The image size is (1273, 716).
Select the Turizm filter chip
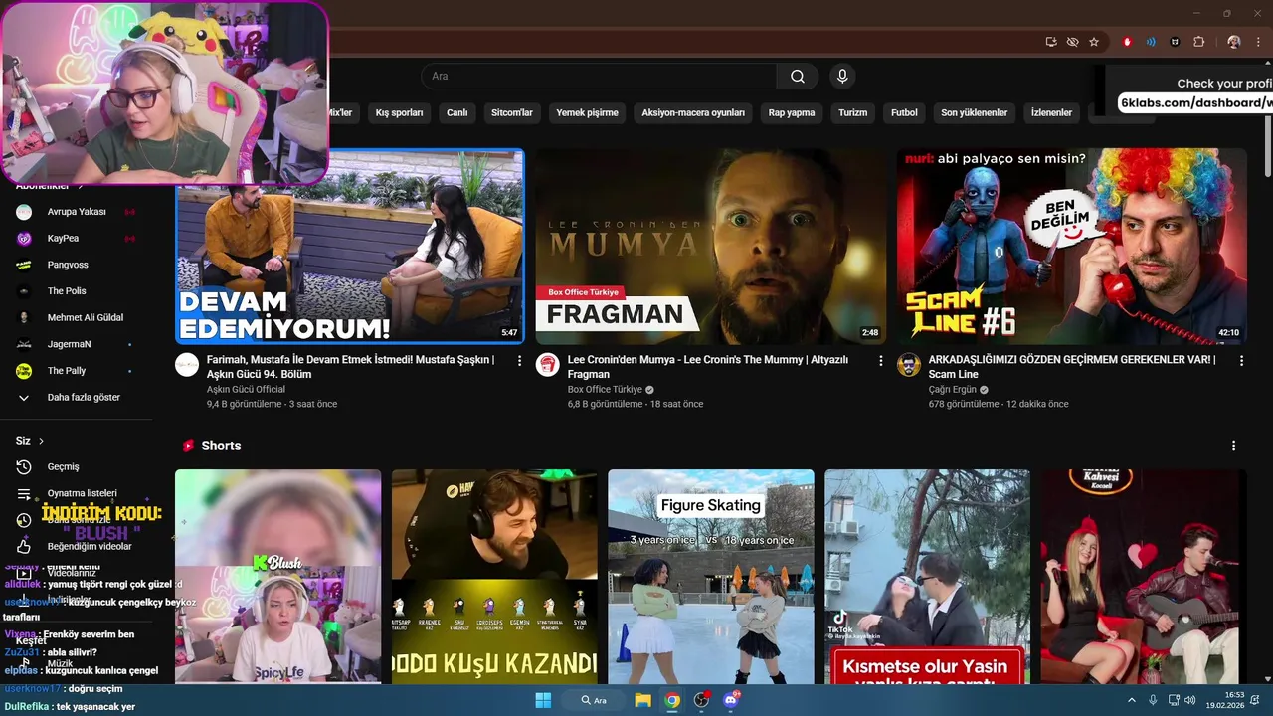pos(853,113)
